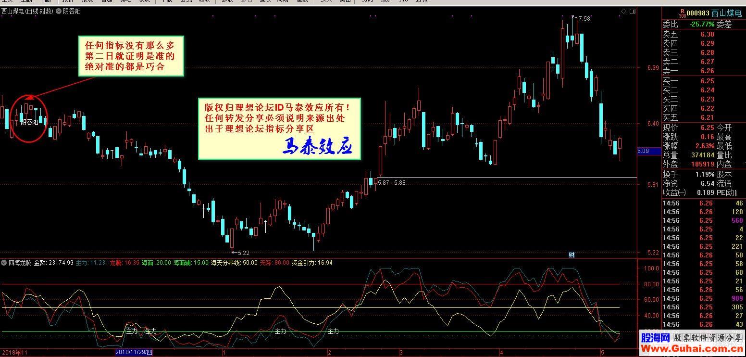
Task: Click the 5.87 - 5.88 gap label
Action: 391,182
